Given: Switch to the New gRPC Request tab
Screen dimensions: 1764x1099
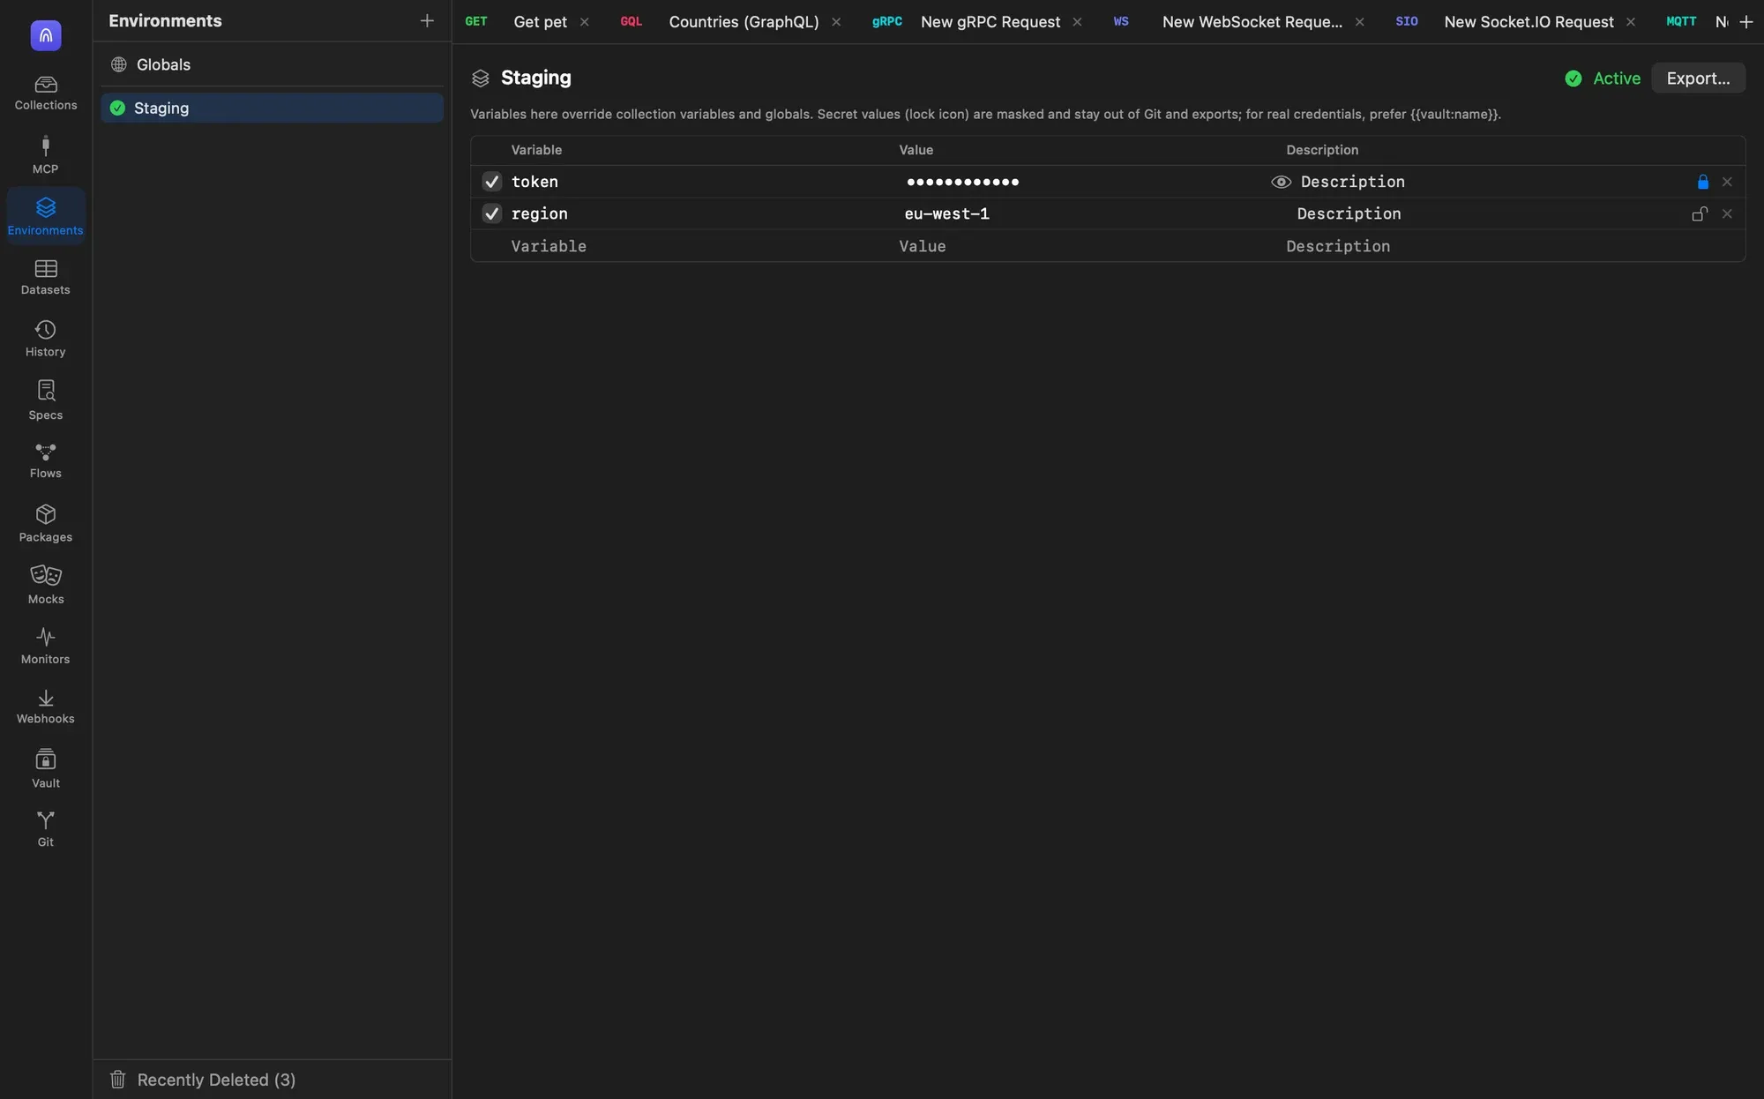Looking at the screenshot, I should click(x=990, y=21).
